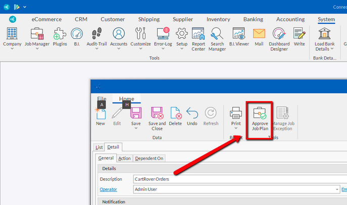Open Search Manager

click(x=217, y=39)
